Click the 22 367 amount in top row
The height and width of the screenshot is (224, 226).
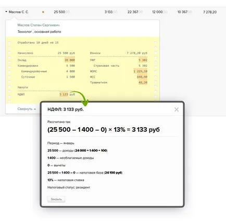(x=135, y=12)
